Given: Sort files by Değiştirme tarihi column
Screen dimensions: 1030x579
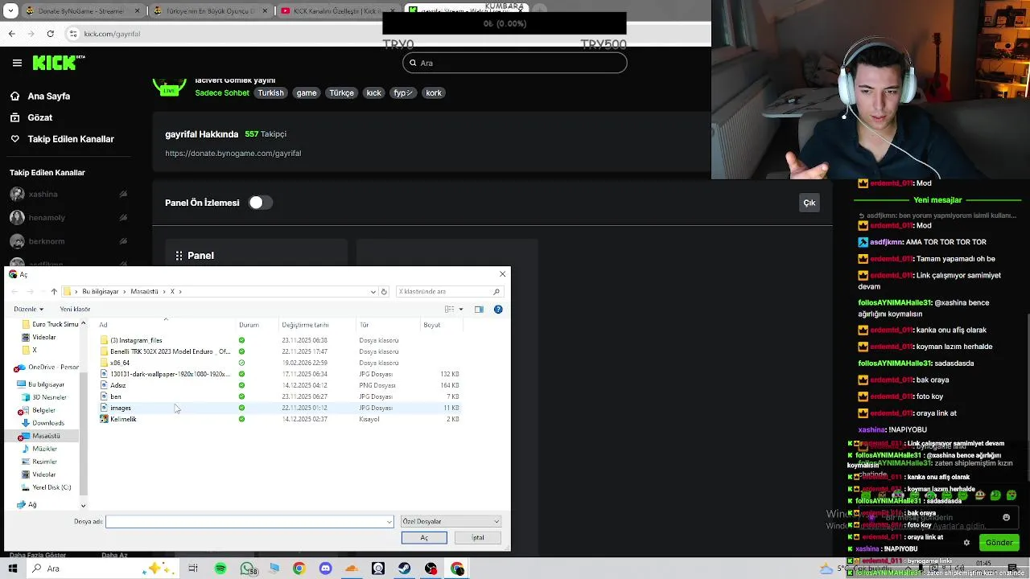Looking at the screenshot, I should pyautogui.click(x=305, y=325).
